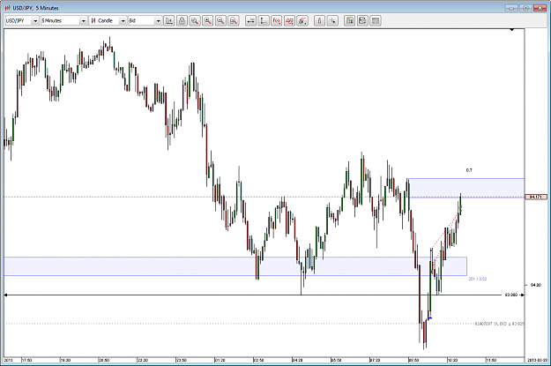Click the zoom out magnifier icon
The image size is (551, 366).
point(220,21)
